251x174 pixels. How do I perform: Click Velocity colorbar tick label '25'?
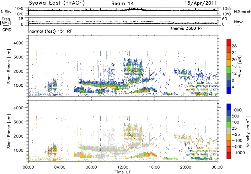click(x=234, y=128)
